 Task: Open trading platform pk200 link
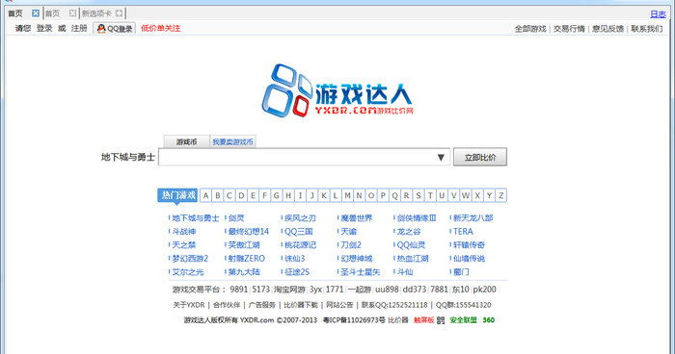tap(484, 290)
